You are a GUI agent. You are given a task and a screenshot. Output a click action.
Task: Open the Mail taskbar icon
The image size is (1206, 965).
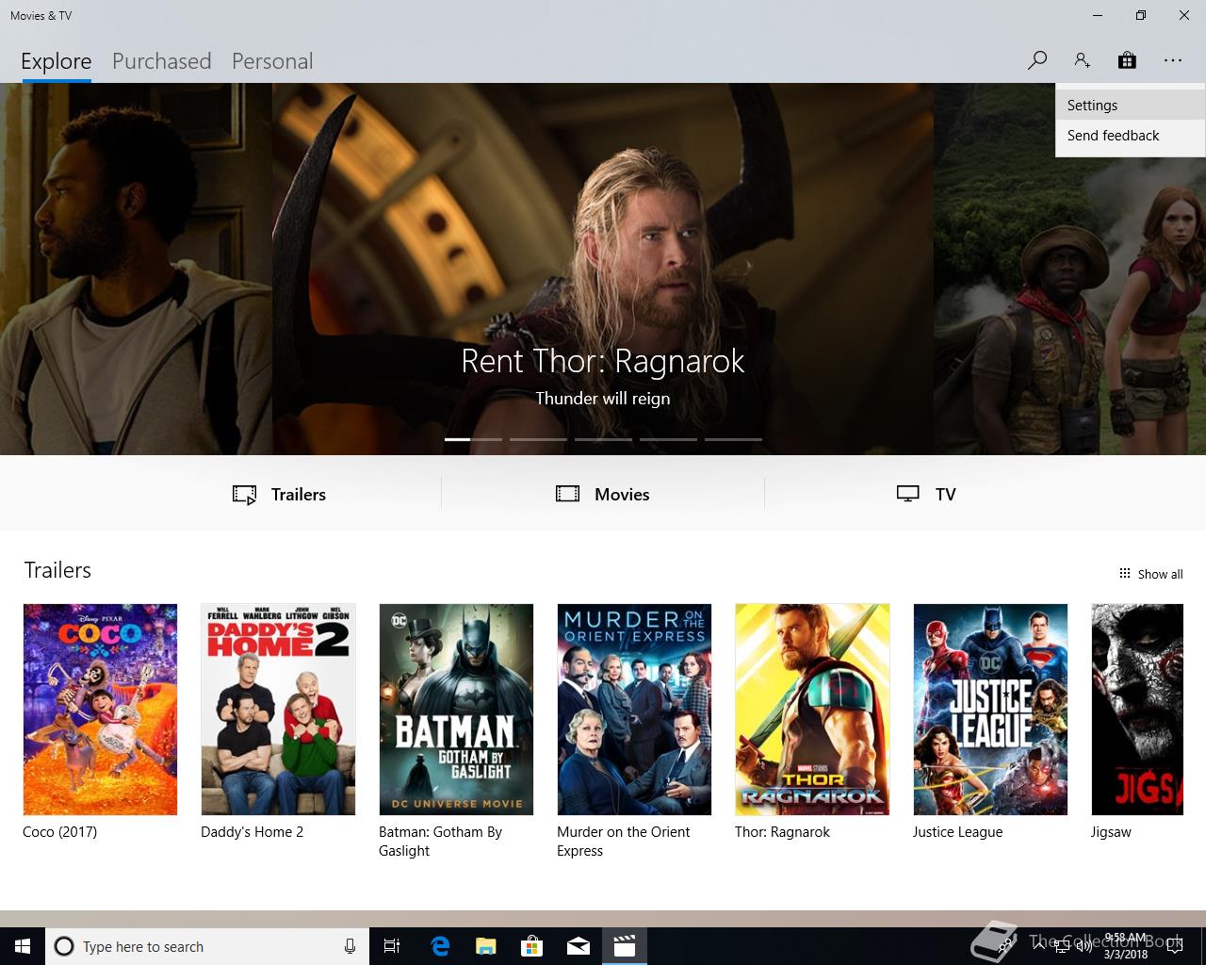pyautogui.click(x=579, y=946)
